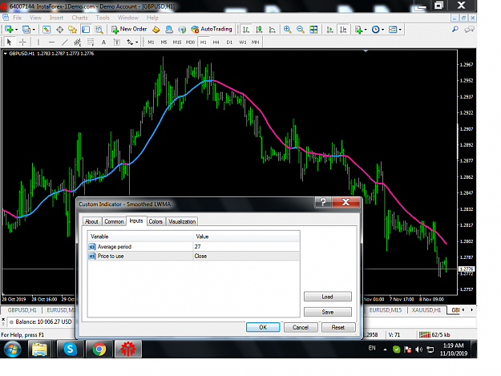
Task: Click Save to save input settings
Action: point(328,312)
